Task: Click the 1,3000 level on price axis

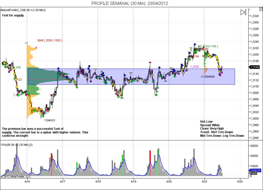Action: click(255, 119)
